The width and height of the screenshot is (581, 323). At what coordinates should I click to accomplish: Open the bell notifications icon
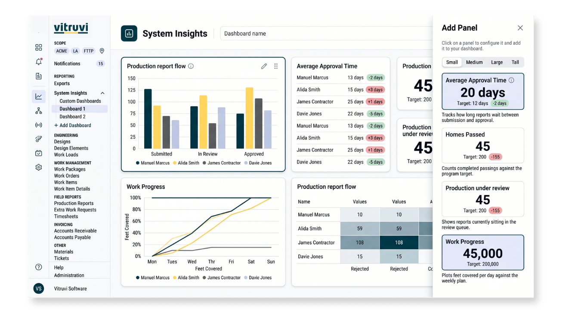39,62
